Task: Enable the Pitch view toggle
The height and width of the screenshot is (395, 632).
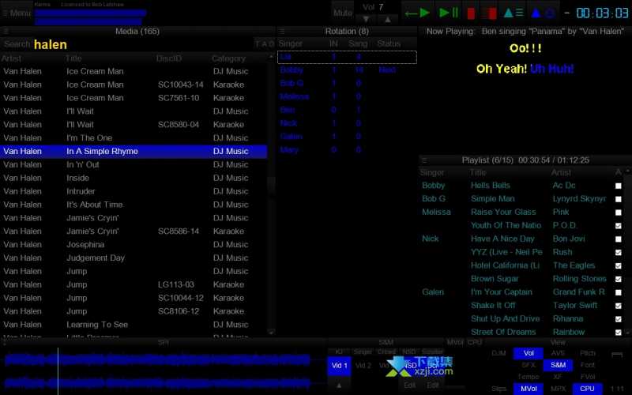Action: click(587, 353)
